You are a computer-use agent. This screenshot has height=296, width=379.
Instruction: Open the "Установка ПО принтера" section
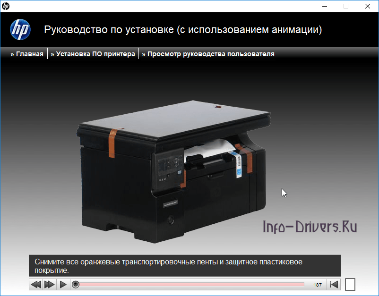tap(93, 53)
